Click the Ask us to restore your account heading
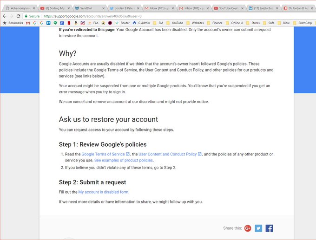Viewport: 316px width, 240px height. pos(108,119)
